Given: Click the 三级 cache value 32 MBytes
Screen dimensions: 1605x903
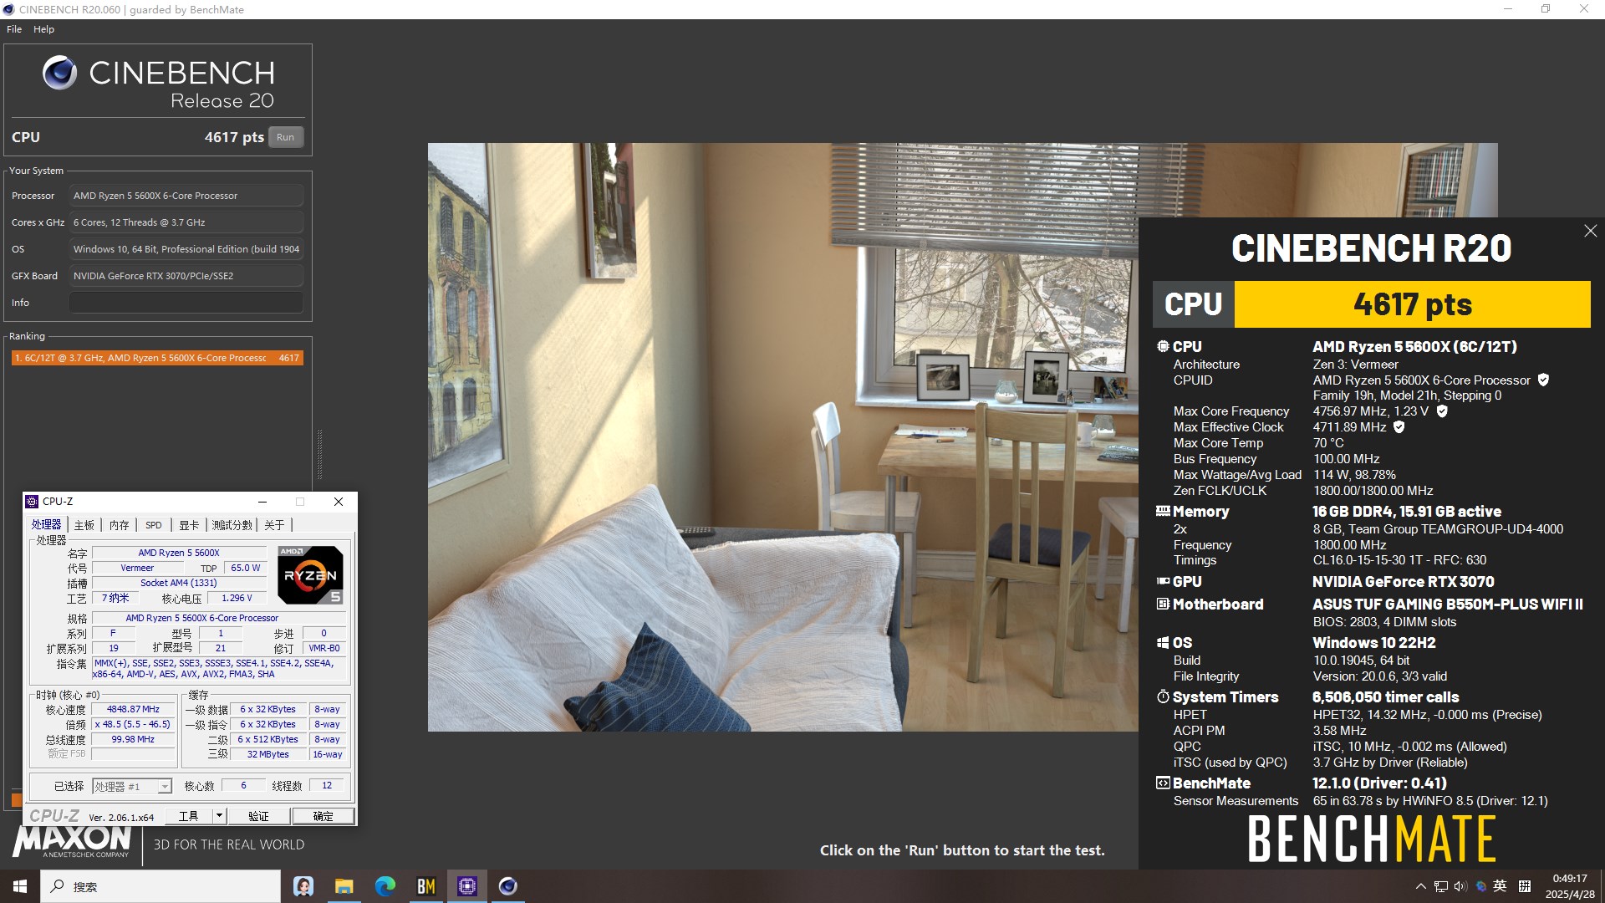Looking at the screenshot, I should (x=267, y=754).
